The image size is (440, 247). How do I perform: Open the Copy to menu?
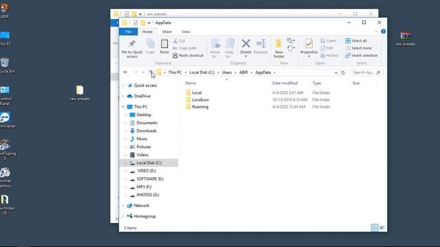(x=229, y=49)
